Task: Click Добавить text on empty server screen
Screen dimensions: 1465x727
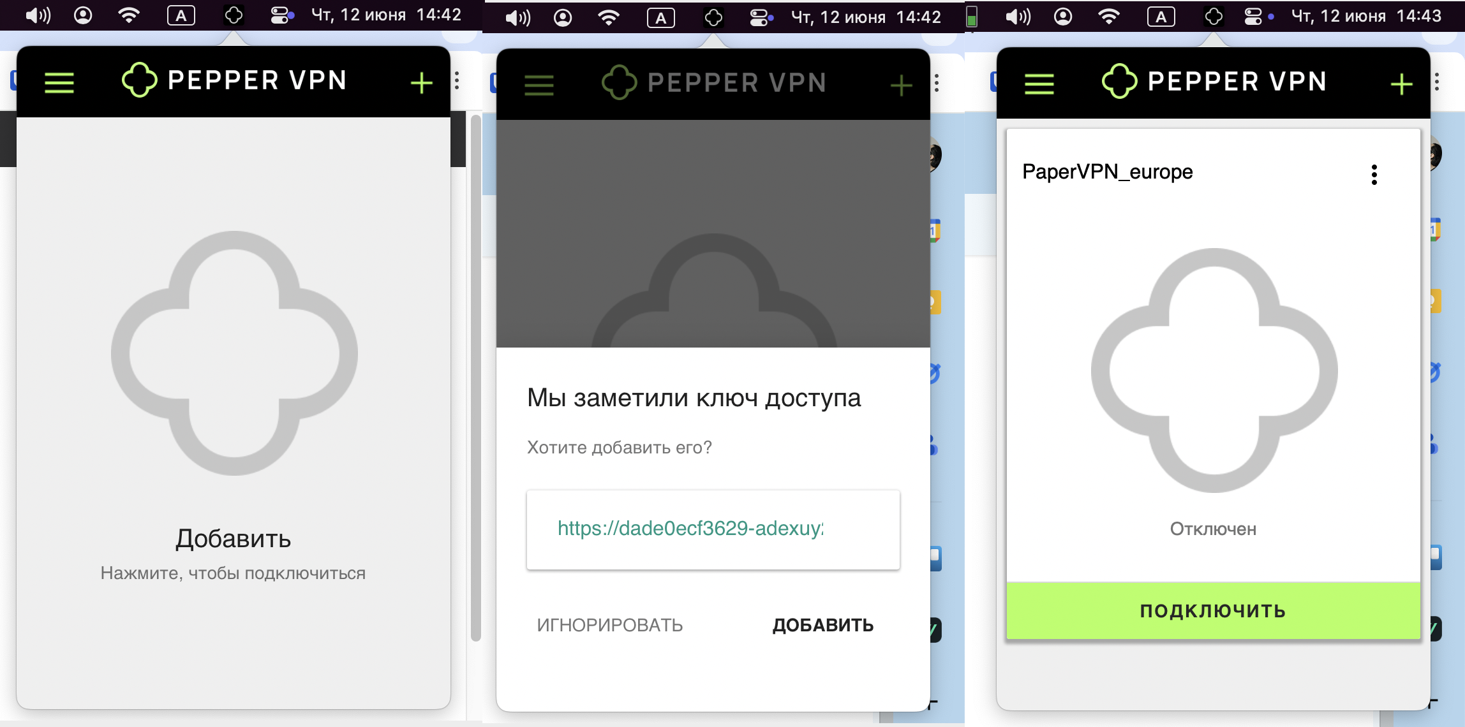Action: click(x=234, y=539)
